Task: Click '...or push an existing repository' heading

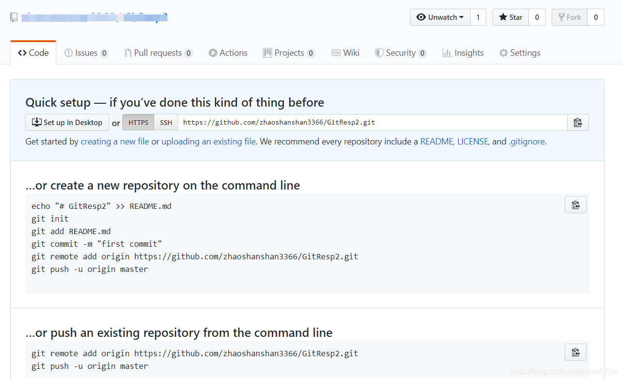Action: click(x=179, y=333)
